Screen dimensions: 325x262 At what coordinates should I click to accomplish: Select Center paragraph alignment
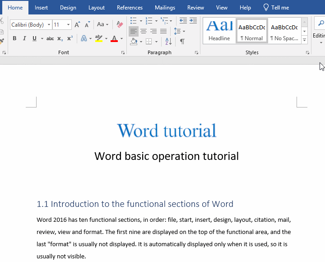click(x=144, y=31)
